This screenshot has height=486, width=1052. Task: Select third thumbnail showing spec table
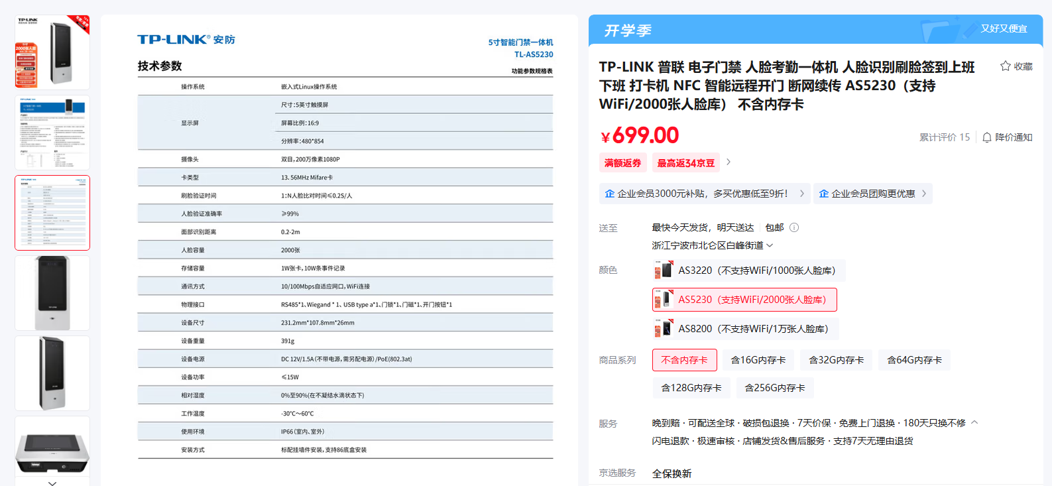(52, 213)
